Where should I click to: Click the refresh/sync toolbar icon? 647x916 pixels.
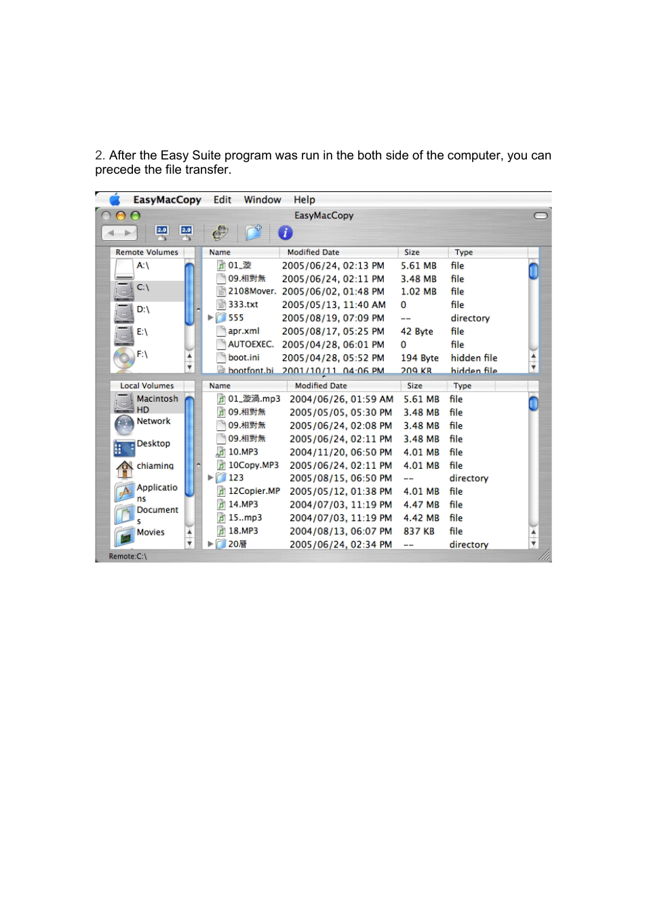pyautogui.click(x=220, y=233)
